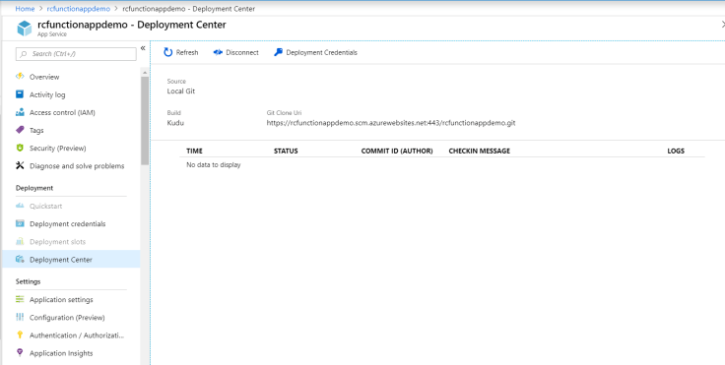The height and width of the screenshot is (365, 725).
Task: Collapse the sidebar with double chevron
Action: coord(143,48)
